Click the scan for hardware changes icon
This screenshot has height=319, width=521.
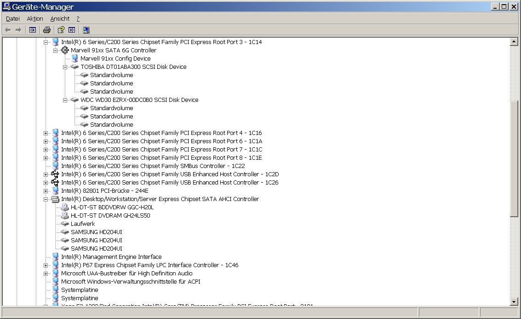pos(86,30)
